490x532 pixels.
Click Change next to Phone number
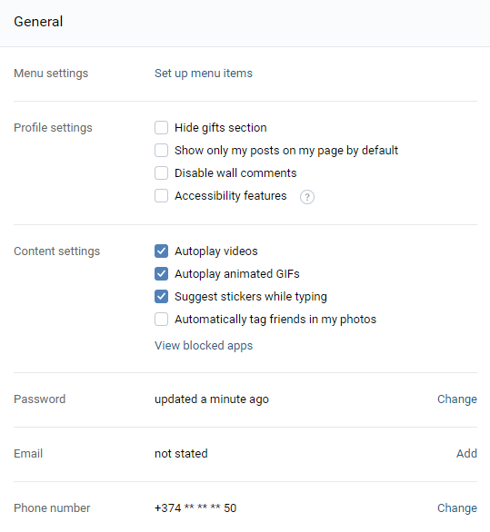click(x=457, y=507)
